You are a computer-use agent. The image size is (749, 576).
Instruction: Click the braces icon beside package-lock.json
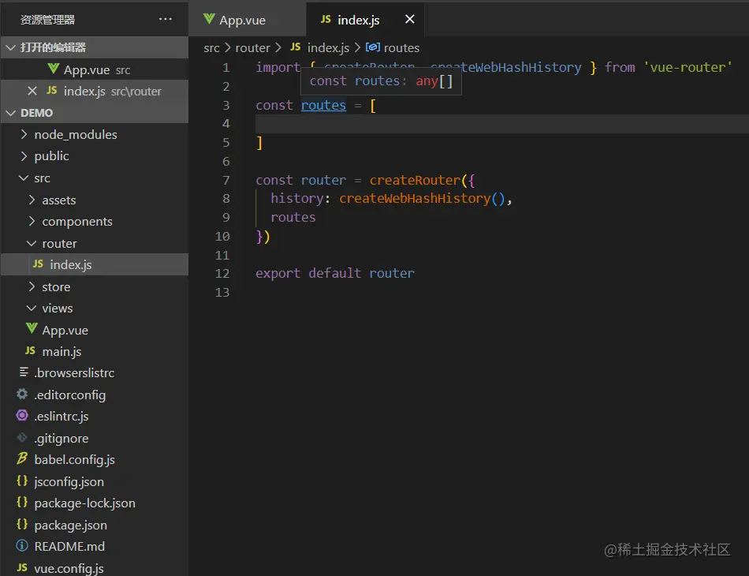pos(22,502)
